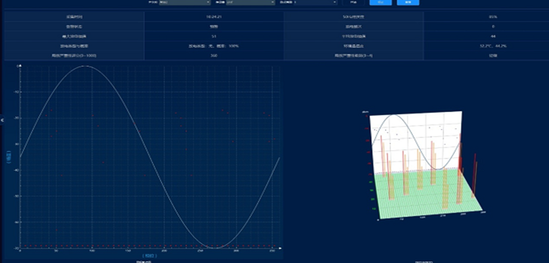Click the white back wall of 3D chart
Viewport: 549px width, 263px height.
pyautogui.click(x=415, y=130)
